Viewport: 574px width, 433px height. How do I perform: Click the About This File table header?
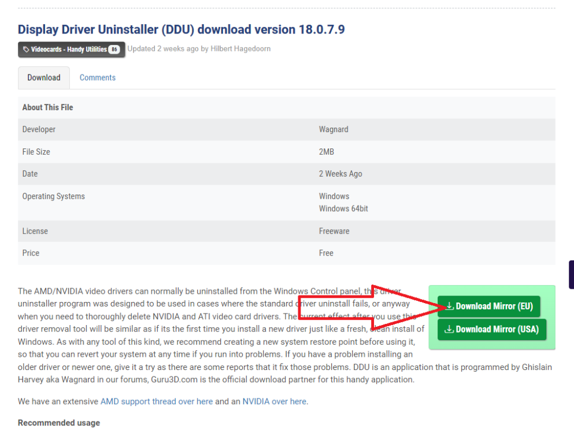pos(47,107)
